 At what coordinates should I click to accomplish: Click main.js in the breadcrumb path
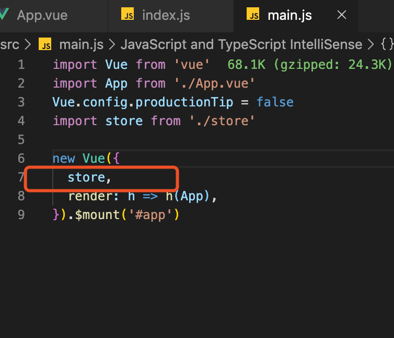click(x=81, y=45)
